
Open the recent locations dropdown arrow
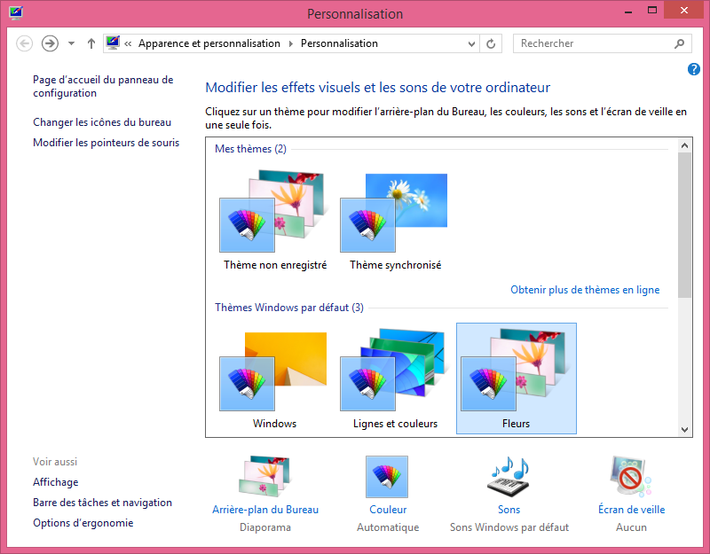click(71, 43)
